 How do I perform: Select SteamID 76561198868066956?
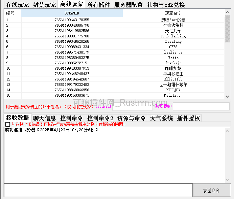(72, 90)
